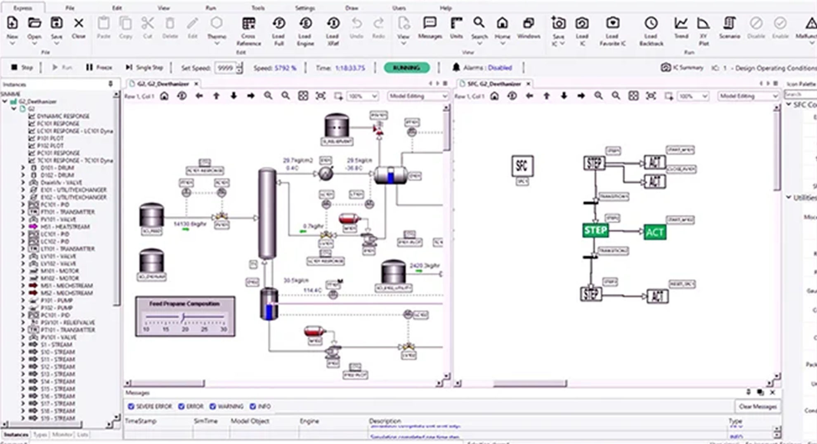Screen dimensions: 817x444
Task: Select the DYNAMIC RESPONSE tree item
Action: (x=63, y=116)
